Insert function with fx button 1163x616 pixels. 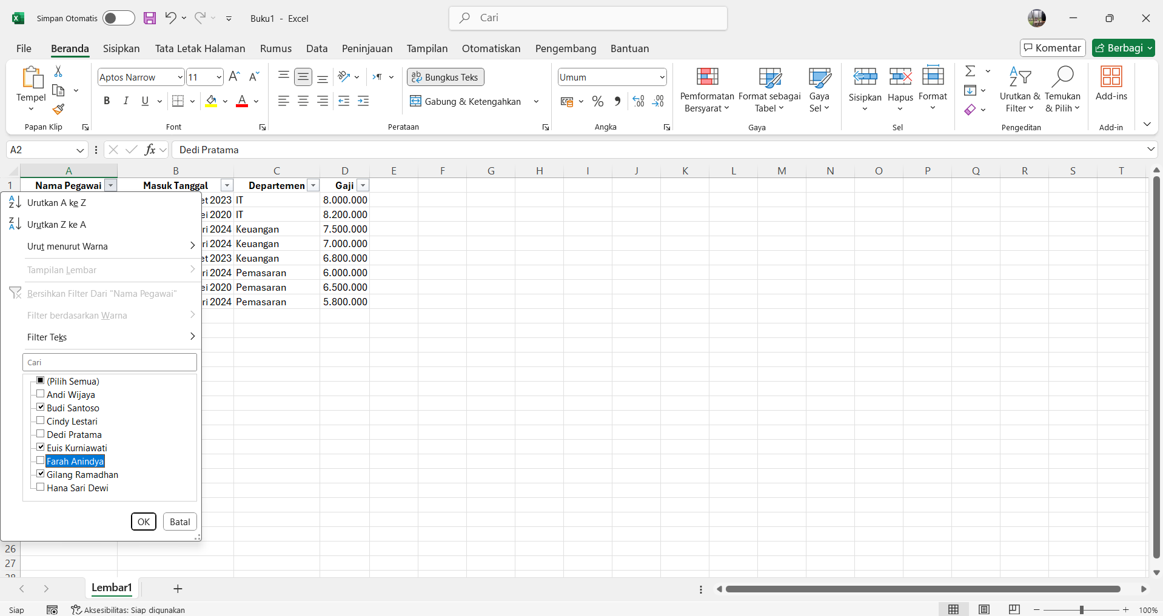coord(150,150)
